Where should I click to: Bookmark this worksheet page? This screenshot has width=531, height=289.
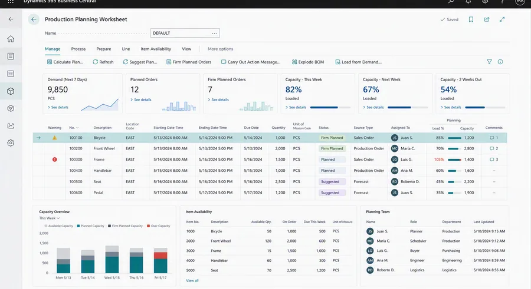pos(471,19)
